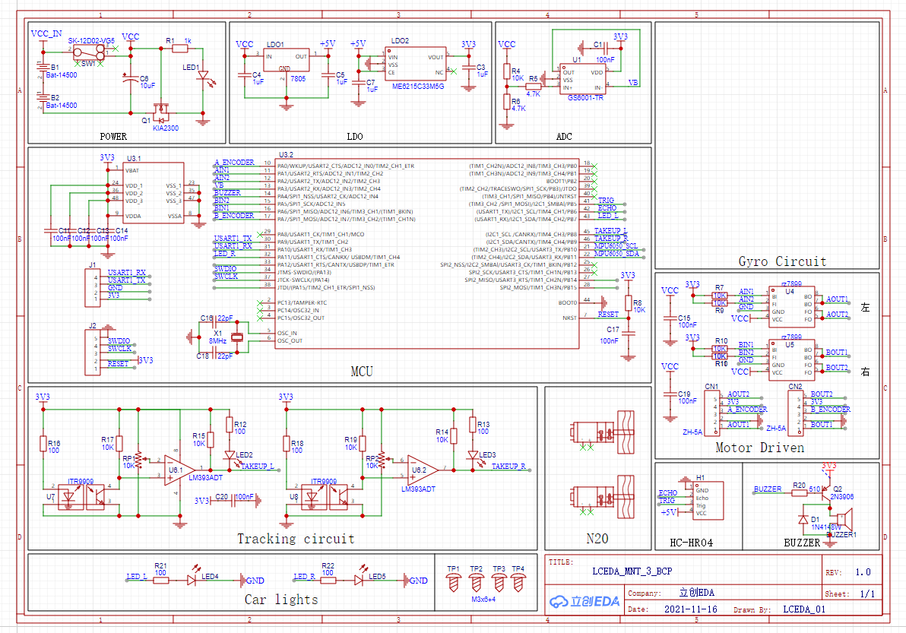This screenshot has height=633, width=906.
Task: Select the sheet value '1/1'
Action: coord(867,593)
